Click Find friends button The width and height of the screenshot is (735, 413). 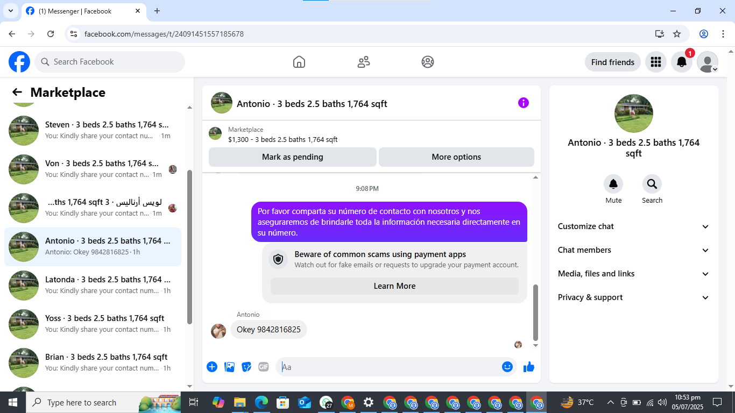pyautogui.click(x=612, y=62)
